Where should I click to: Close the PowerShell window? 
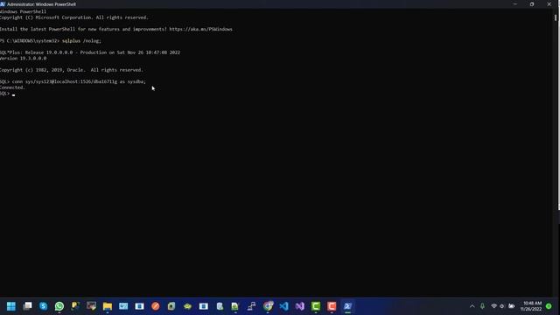549,4
